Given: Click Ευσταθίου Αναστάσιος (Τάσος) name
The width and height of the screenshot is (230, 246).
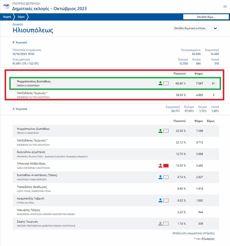Looking at the screenshot, I should [x=37, y=175].
